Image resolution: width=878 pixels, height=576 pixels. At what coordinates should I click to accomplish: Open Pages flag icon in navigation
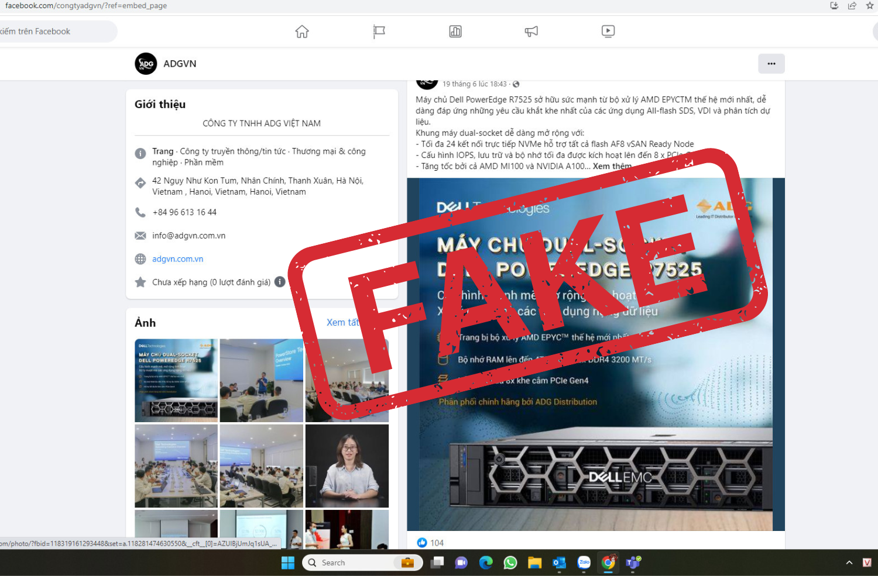[x=379, y=32]
